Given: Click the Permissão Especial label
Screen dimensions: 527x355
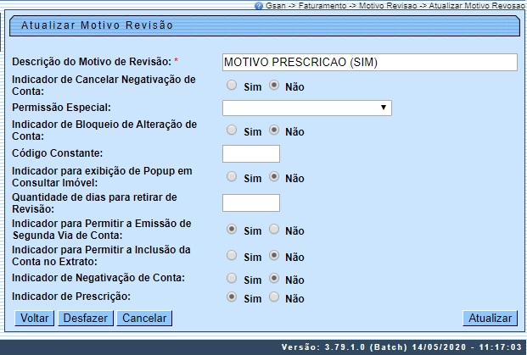Looking at the screenshot, I should (61, 108).
